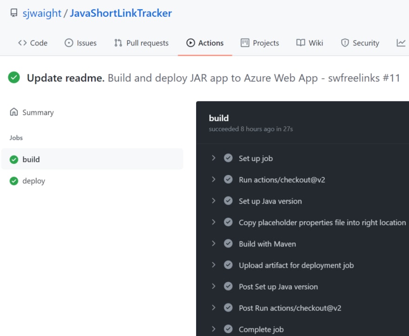This screenshot has height=336, width=409.
Task: Click the green success check by Update readme
Action: click(14, 78)
